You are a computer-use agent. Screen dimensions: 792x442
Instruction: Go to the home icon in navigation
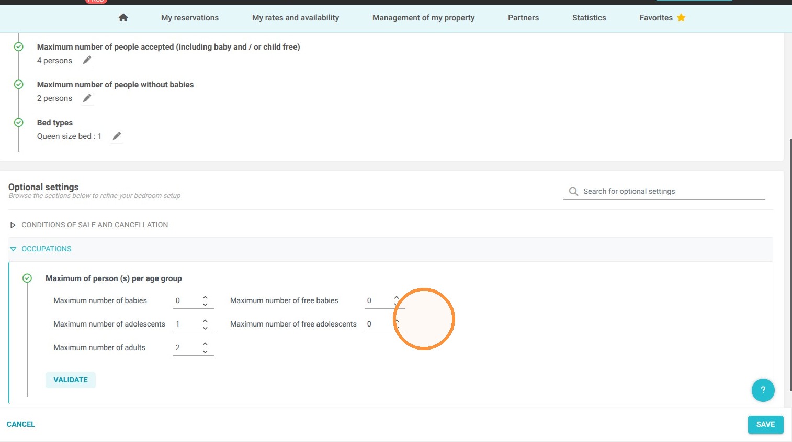coord(123,18)
